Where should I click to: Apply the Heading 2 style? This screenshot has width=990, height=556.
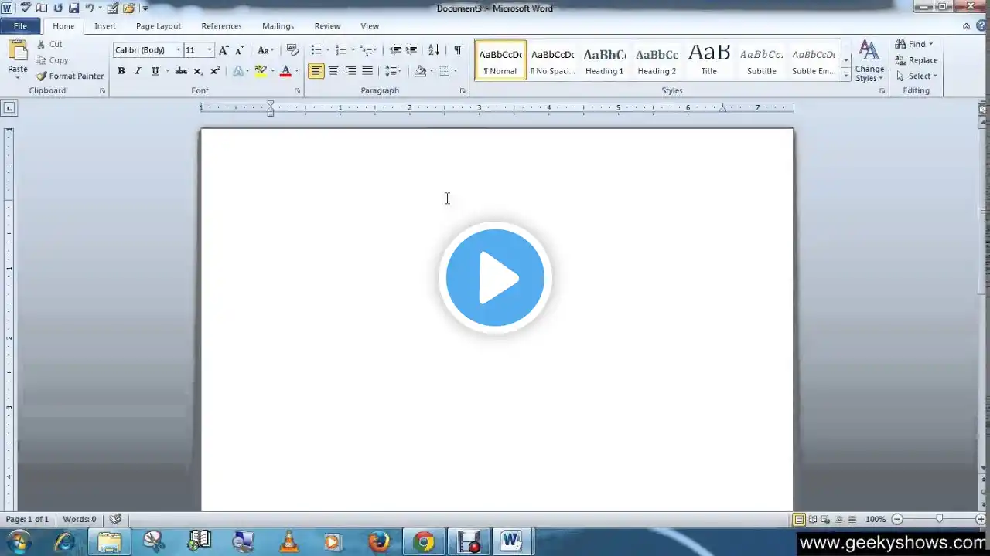point(657,60)
